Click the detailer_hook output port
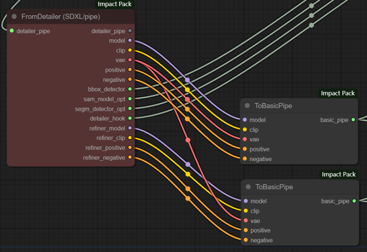This screenshot has height=252, width=367. (x=130, y=118)
